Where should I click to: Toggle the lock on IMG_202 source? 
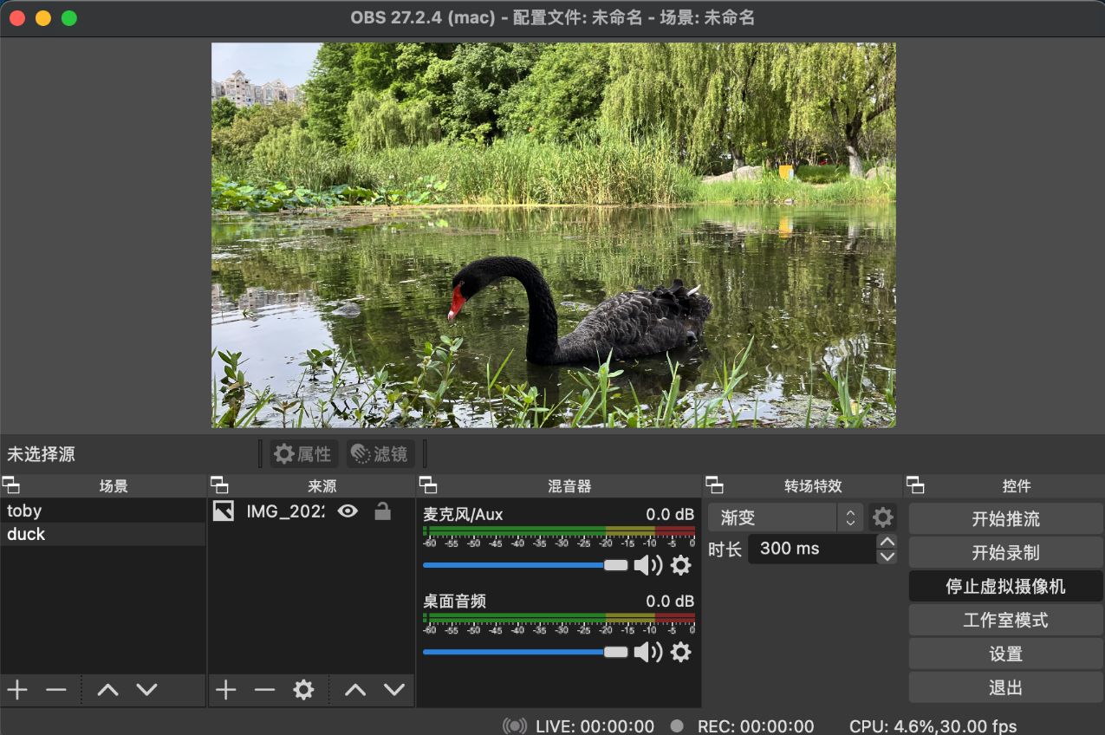pyautogui.click(x=382, y=511)
